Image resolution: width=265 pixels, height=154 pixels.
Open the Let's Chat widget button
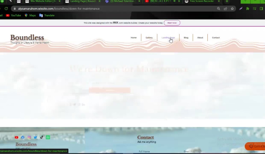(x=255, y=146)
